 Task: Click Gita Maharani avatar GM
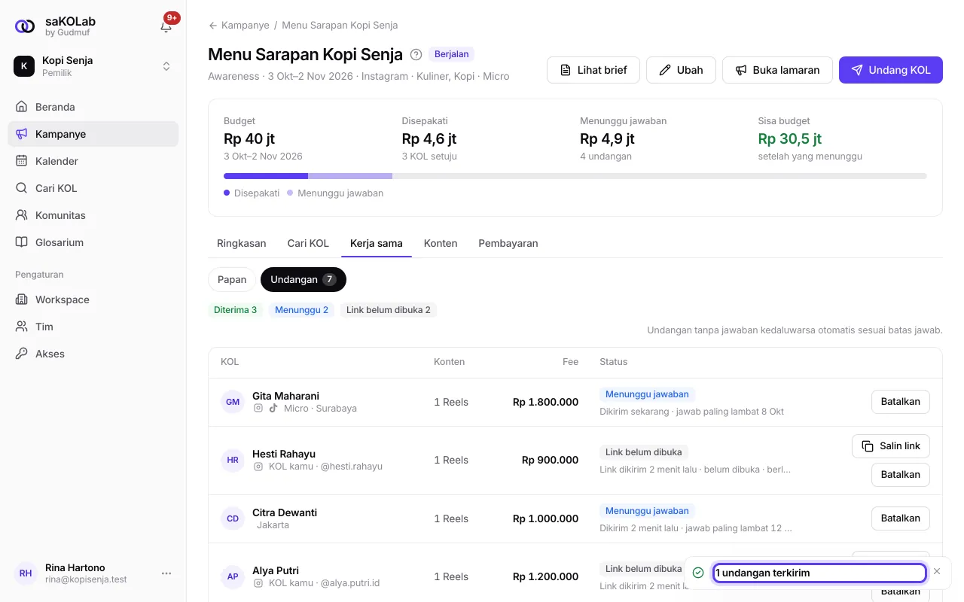[x=233, y=402]
